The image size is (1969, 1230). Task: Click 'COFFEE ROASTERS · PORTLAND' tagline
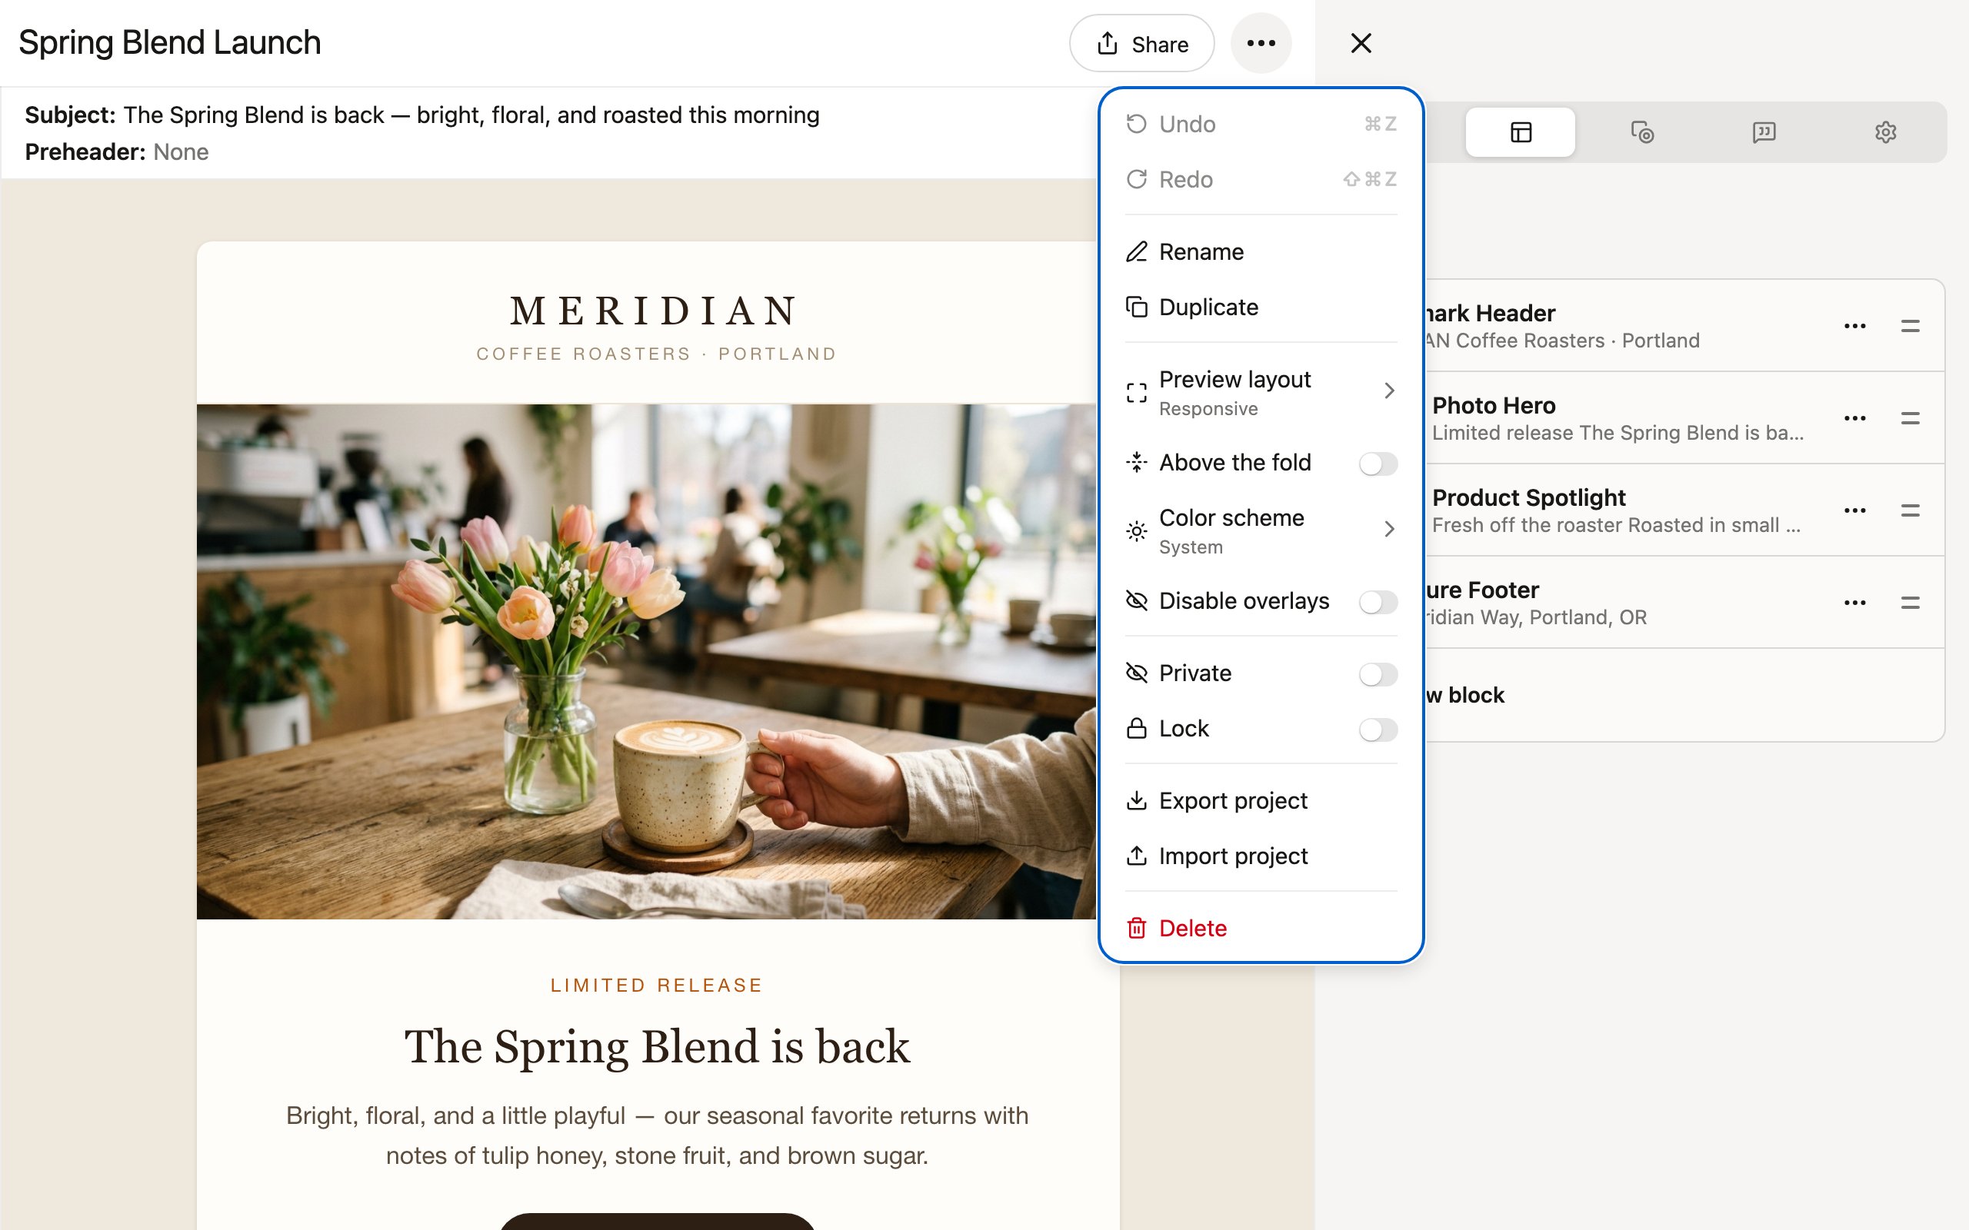click(657, 354)
